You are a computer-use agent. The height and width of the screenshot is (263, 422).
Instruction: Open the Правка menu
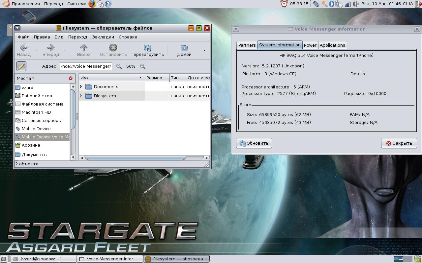click(x=42, y=37)
